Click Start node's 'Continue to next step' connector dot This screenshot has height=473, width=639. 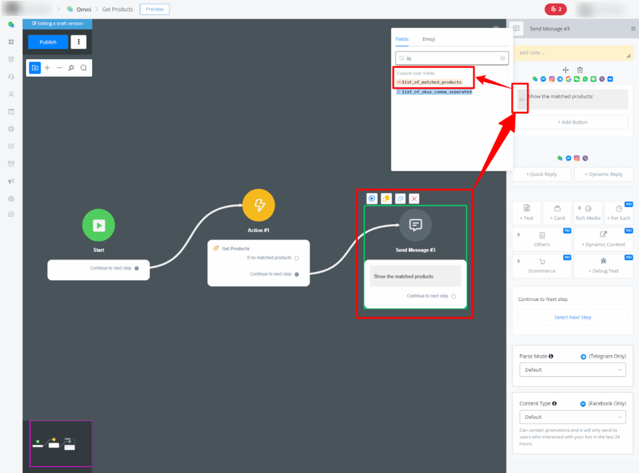137,268
